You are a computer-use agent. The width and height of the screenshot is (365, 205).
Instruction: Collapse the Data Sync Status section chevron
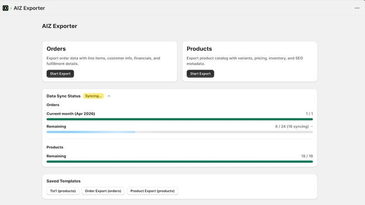coord(109,96)
